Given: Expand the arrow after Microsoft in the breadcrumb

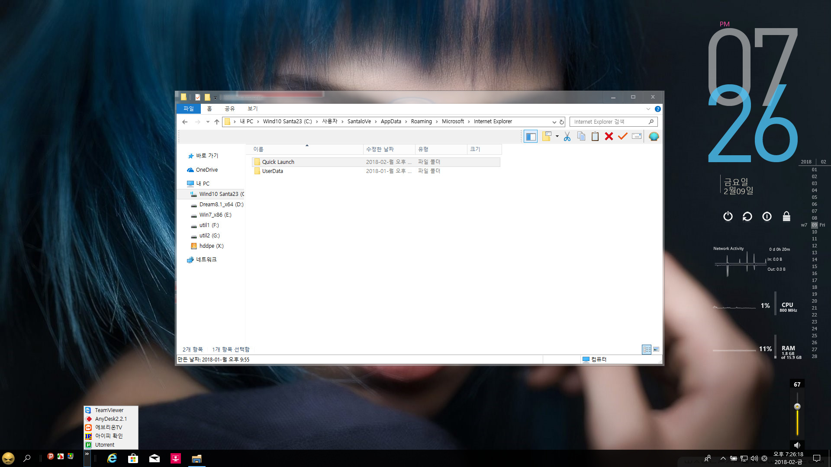Looking at the screenshot, I should (x=469, y=122).
